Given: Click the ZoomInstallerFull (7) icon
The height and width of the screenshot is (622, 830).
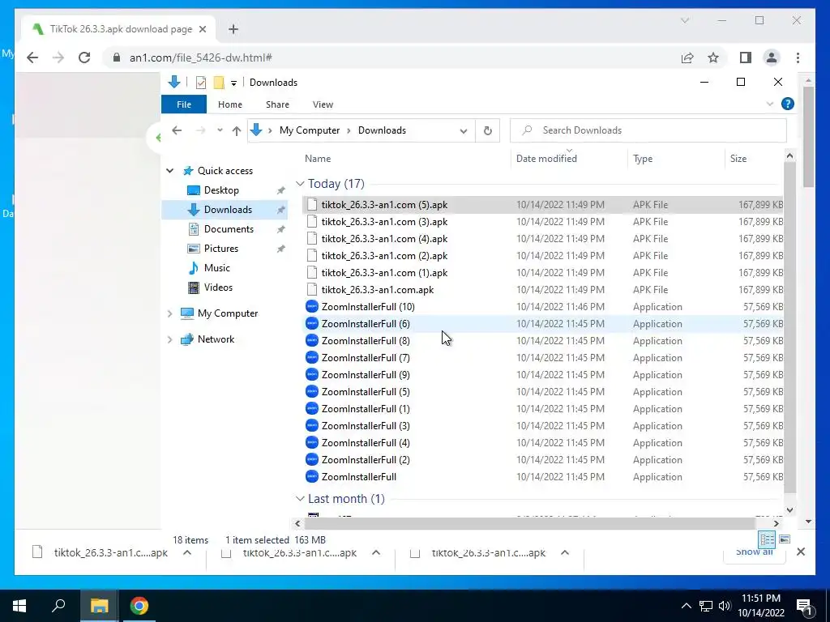Looking at the screenshot, I should pyautogui.click(x=312, y=357).
